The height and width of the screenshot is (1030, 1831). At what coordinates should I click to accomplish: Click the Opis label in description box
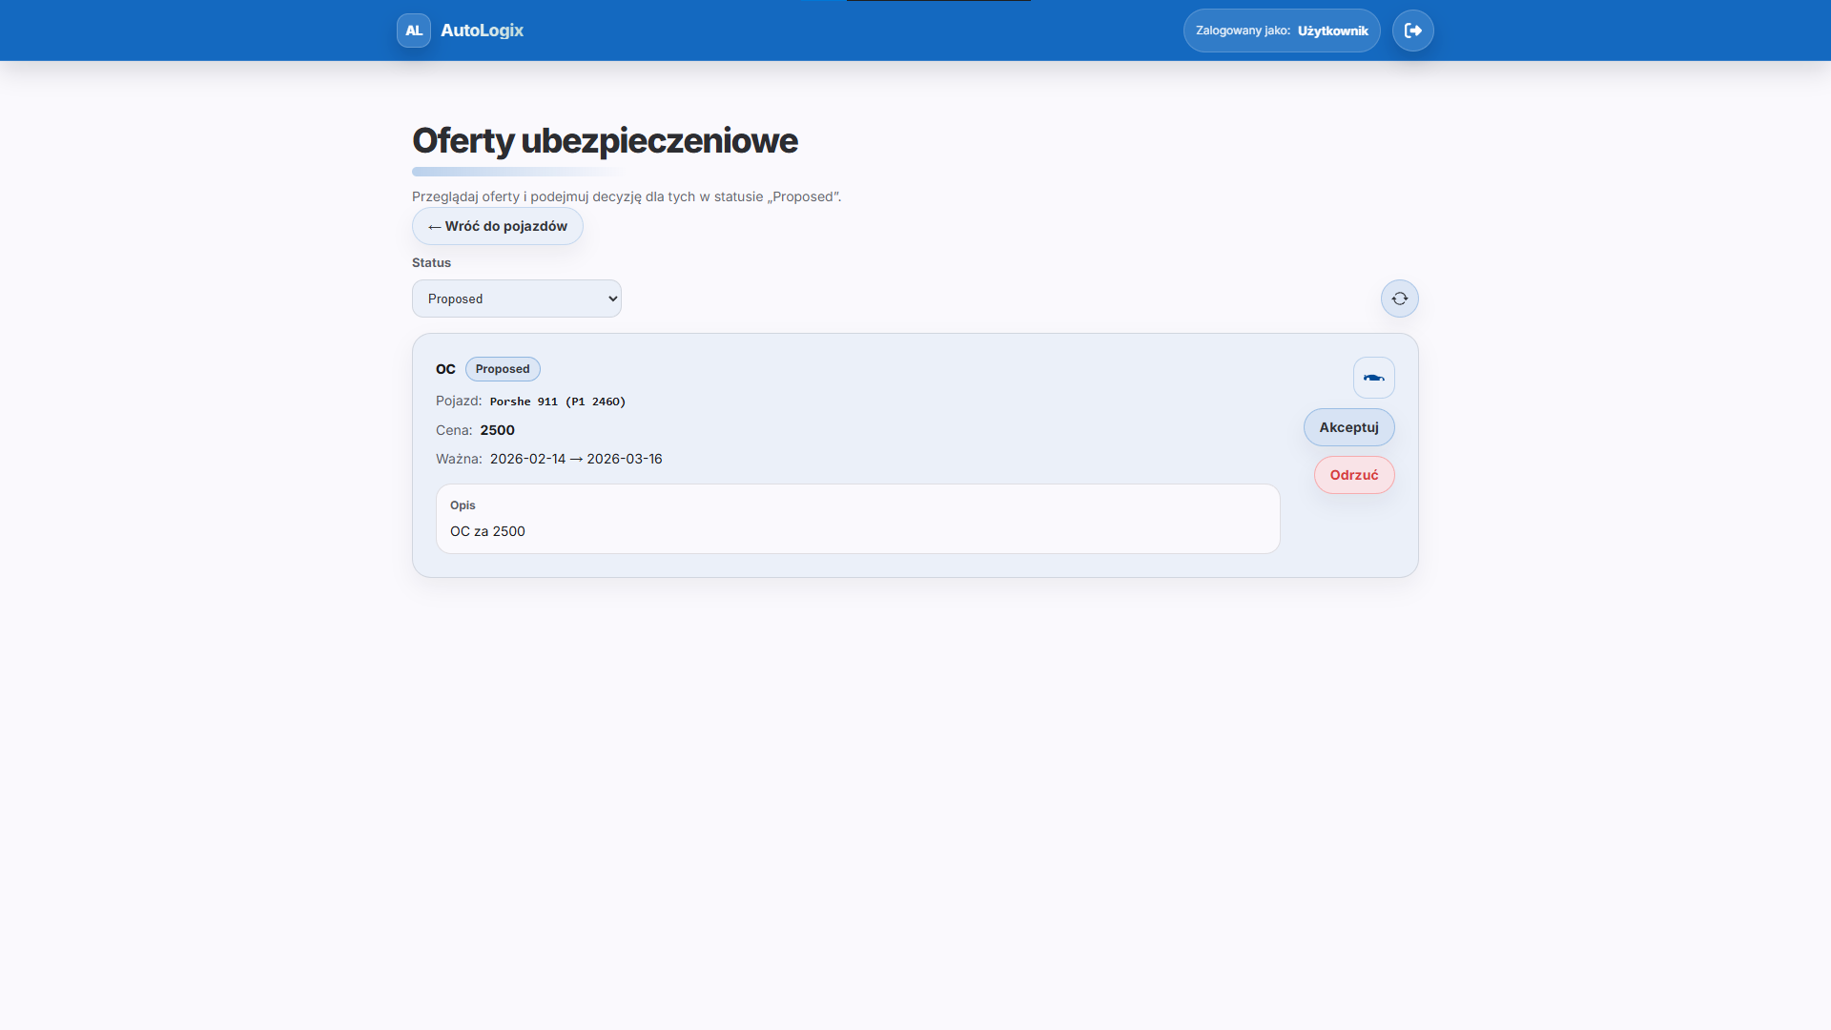click(x=463, y=505)
